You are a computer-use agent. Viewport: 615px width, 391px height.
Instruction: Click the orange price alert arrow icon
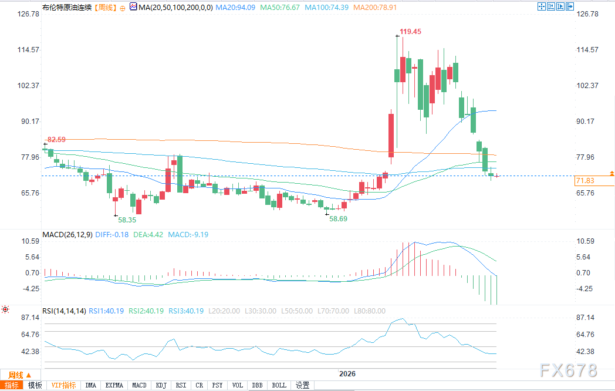tap(612, 173)
